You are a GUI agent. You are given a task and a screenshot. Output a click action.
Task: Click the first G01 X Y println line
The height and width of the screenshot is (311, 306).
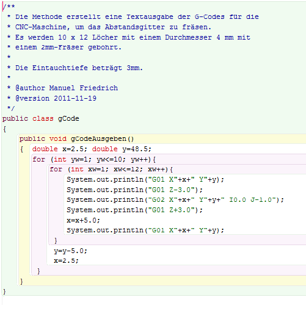point(145,180)
